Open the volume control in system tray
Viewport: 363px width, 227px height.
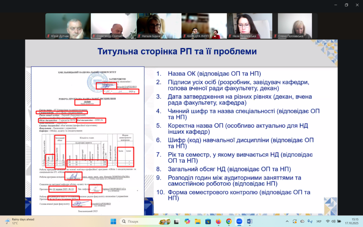(x=334, y=221)
